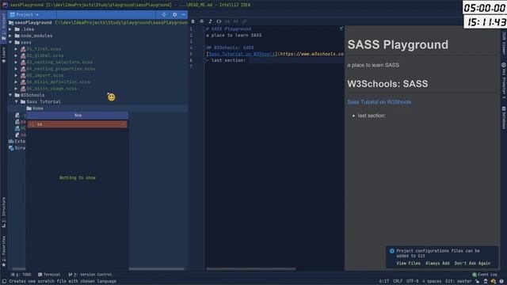Open the TODO tool window
The height and width of the screenshot is (285, 507).
tap(21, 275)
